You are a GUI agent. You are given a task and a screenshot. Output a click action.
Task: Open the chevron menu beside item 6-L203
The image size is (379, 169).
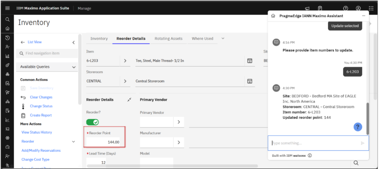point(125,61)
